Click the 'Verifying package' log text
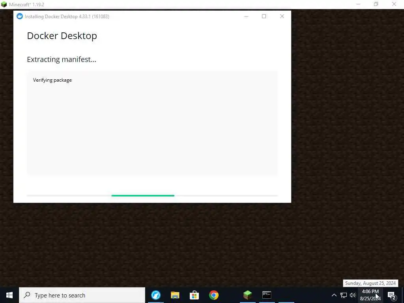The width and height of the screenshot is (404, 303). pos(52,80)
